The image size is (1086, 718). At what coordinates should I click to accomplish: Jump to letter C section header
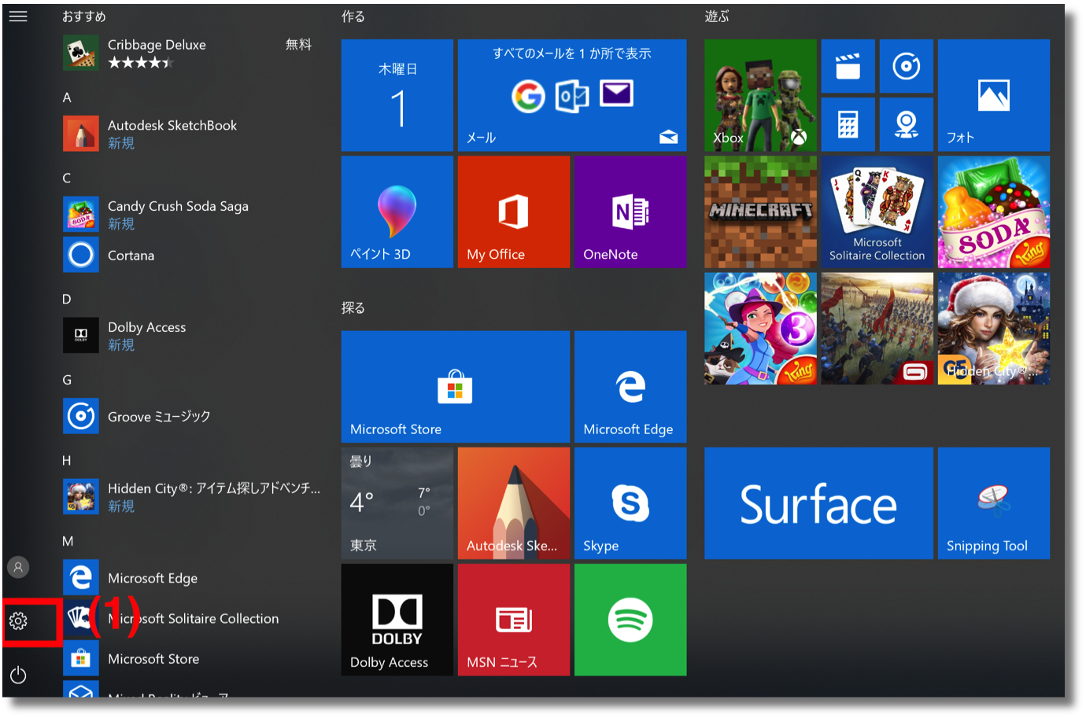[x=67, y=178]
